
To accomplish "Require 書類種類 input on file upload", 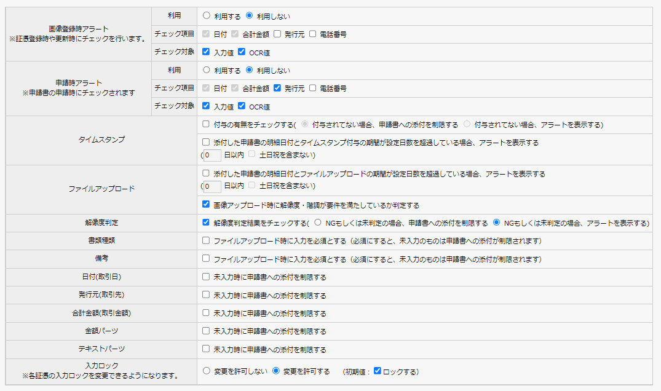I will coord(206,241).
